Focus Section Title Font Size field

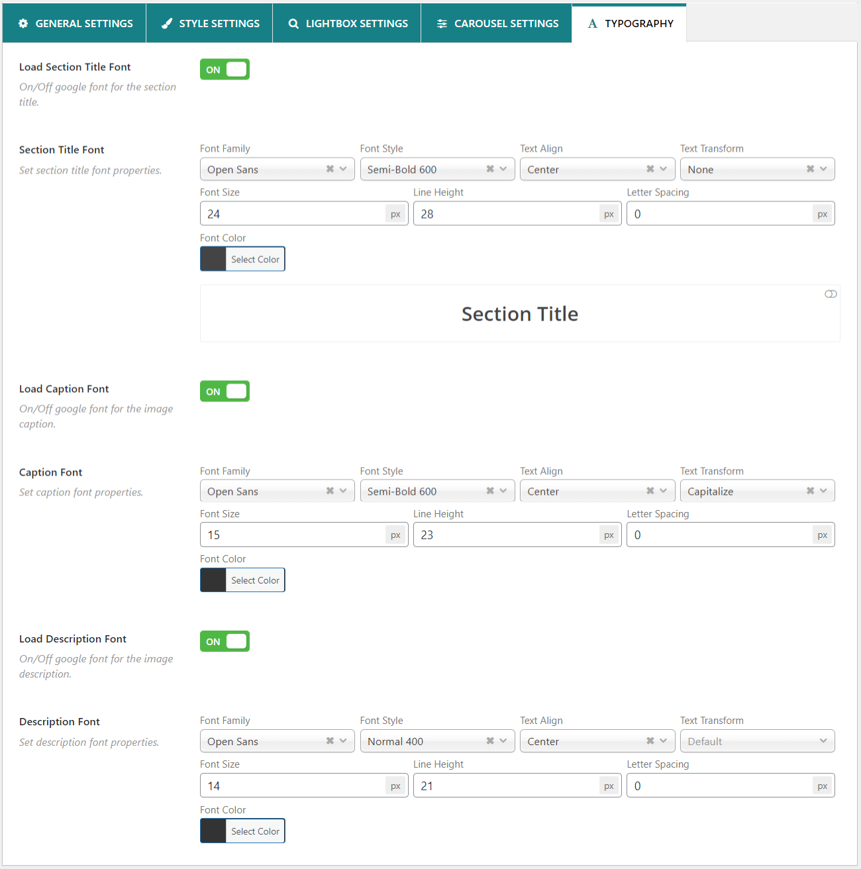point(293,214)
